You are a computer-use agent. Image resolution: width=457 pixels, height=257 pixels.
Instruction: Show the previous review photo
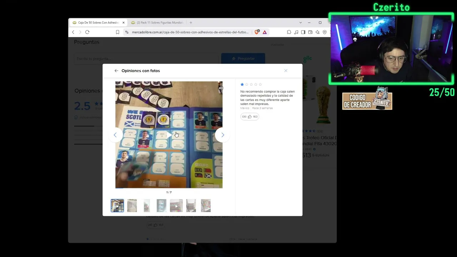pos(115,135)
